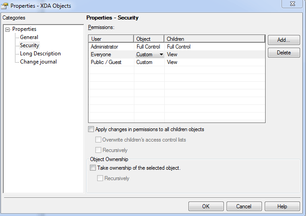Collapse the Properties tree node
The height and width of the screenshot is (216, 306).
(8, 29)
